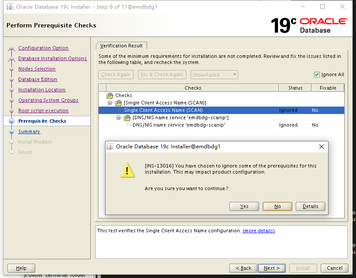The height and width of the screenshot is (278, 356).
Task: Open Root script execution step
Action: (43, 111)
